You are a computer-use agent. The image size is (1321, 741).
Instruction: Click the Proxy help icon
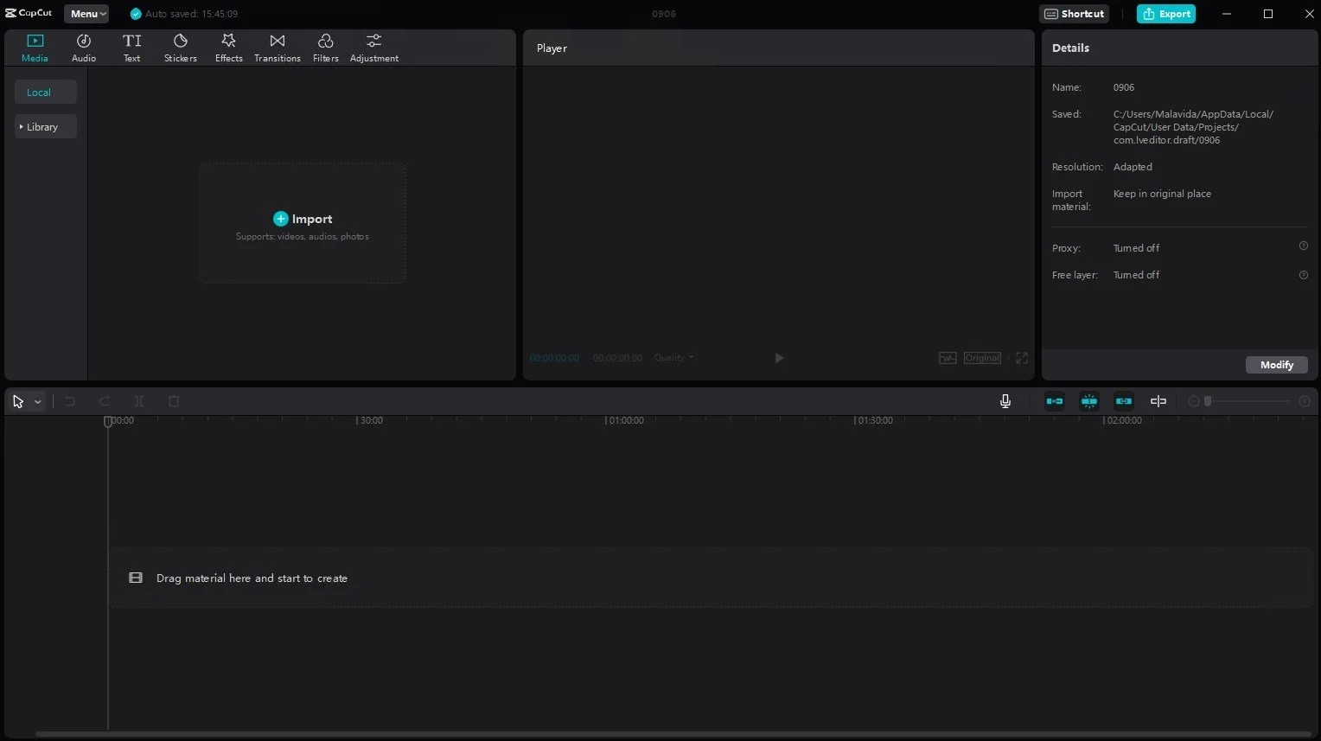coord(1304,246)
